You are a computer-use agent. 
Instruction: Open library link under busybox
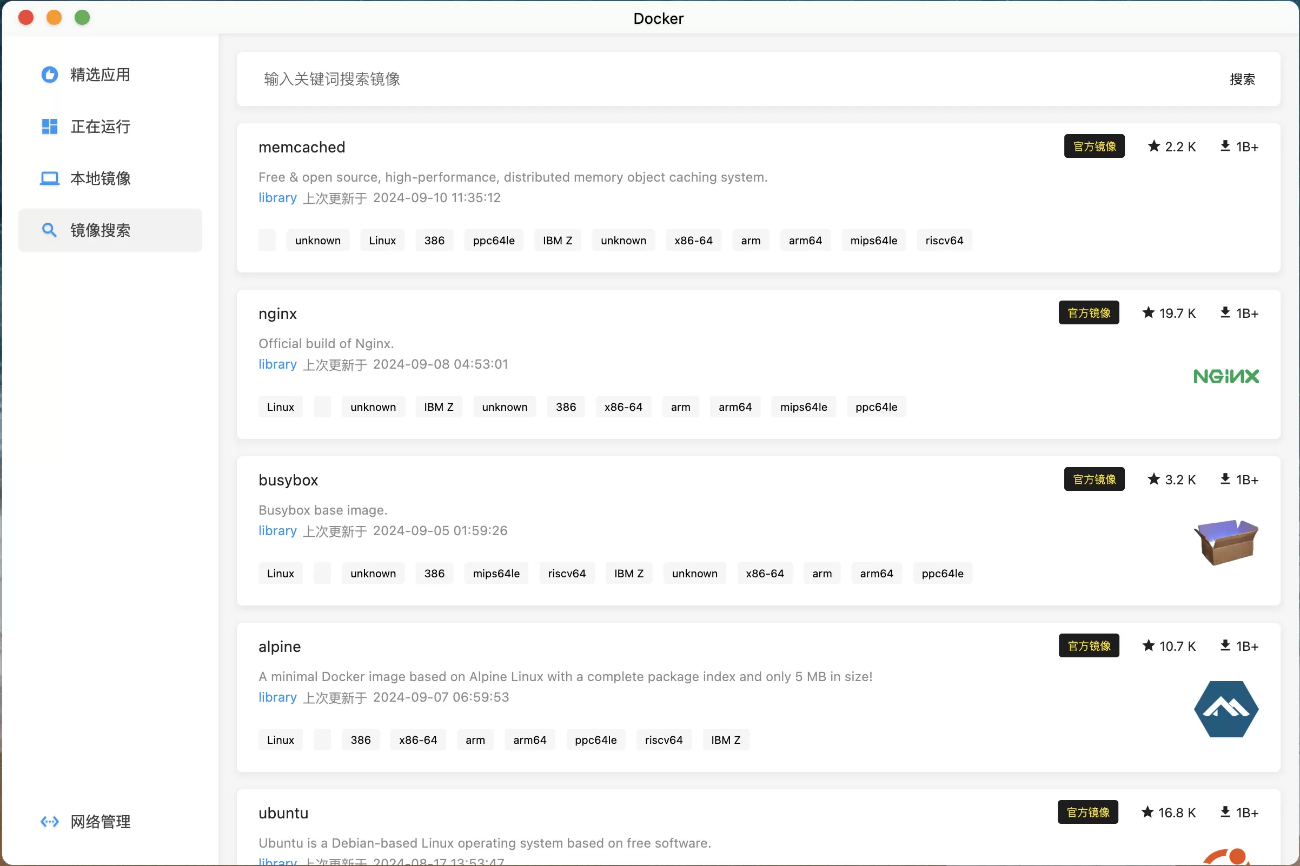pyautogui.click(x=277, y=531)
